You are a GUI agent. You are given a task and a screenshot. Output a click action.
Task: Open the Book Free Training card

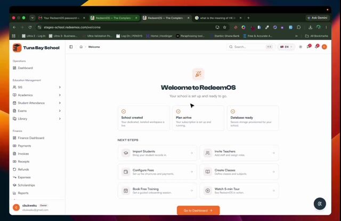[x=158, y=191]
